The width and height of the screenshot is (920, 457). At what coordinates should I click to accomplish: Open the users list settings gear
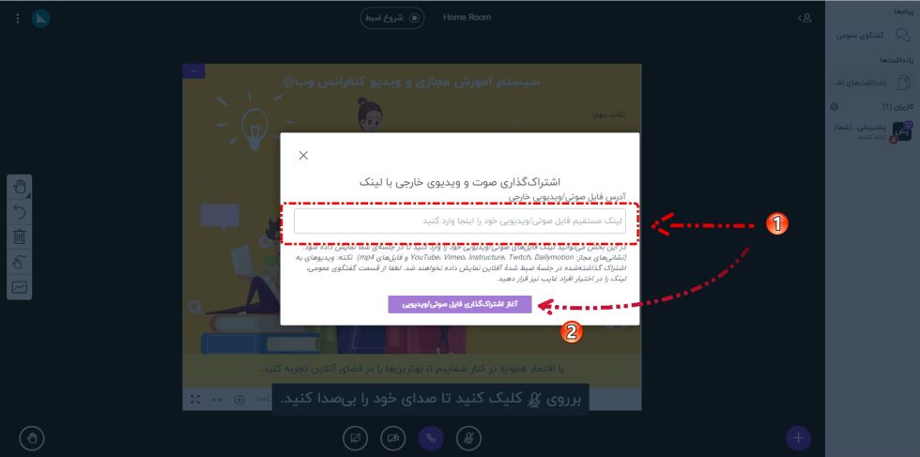834,107
